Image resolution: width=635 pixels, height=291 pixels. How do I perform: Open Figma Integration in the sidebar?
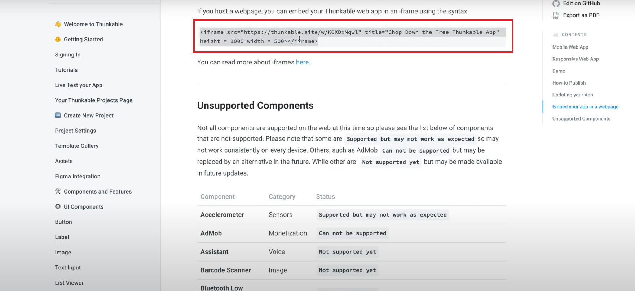[x=78, y=176]
